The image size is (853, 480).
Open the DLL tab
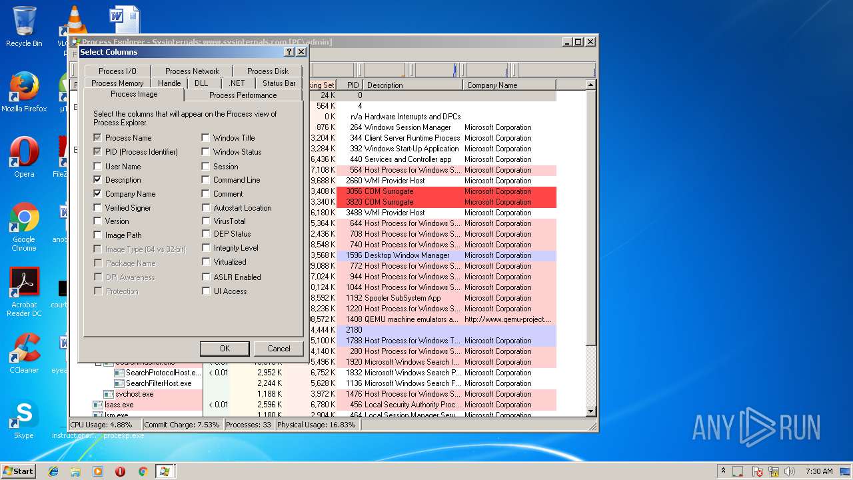tap(201, 83)
